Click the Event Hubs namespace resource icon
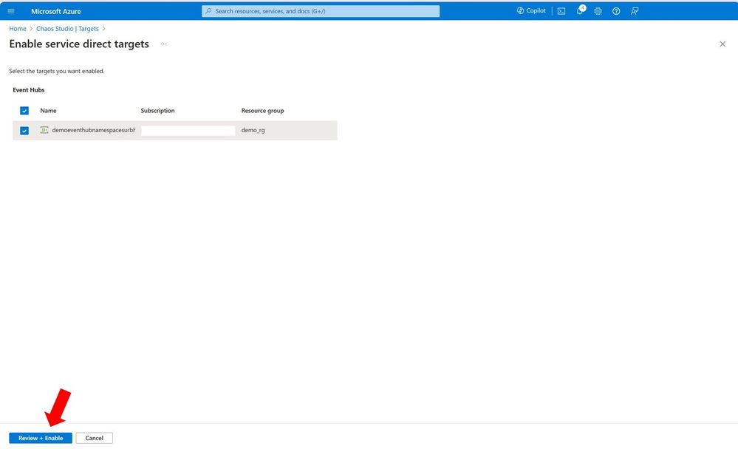The width and height of the screenshot is (738, 449). (x=44, y=130)
